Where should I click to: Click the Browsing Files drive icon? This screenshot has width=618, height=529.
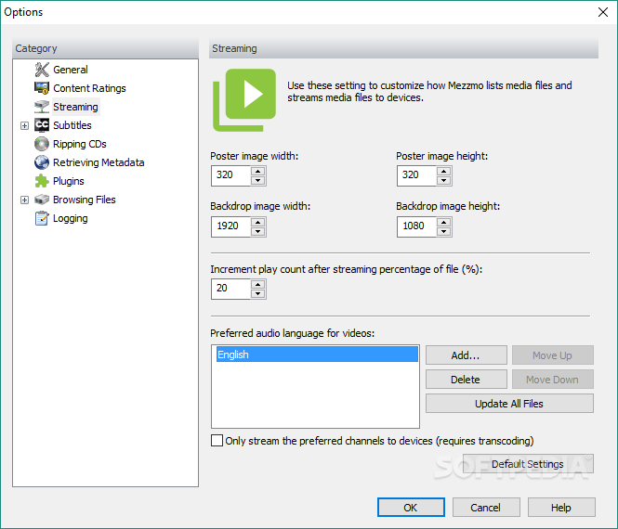tap(42, 200)
